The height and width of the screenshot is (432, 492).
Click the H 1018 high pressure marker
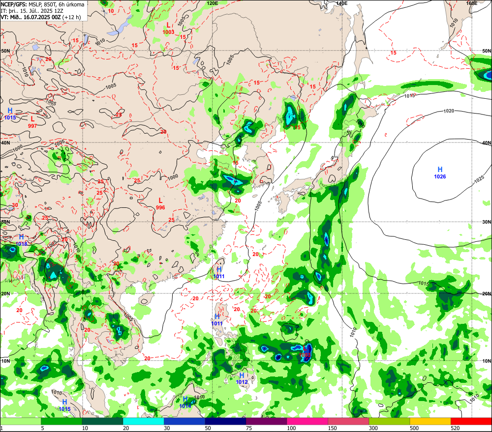21,240
